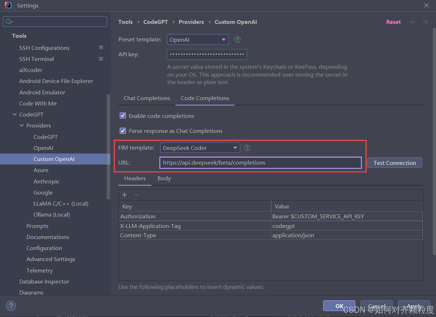Click the settings tree vertical scrollbar
Screen dimensions: 436x317
(x=108, y=147)
